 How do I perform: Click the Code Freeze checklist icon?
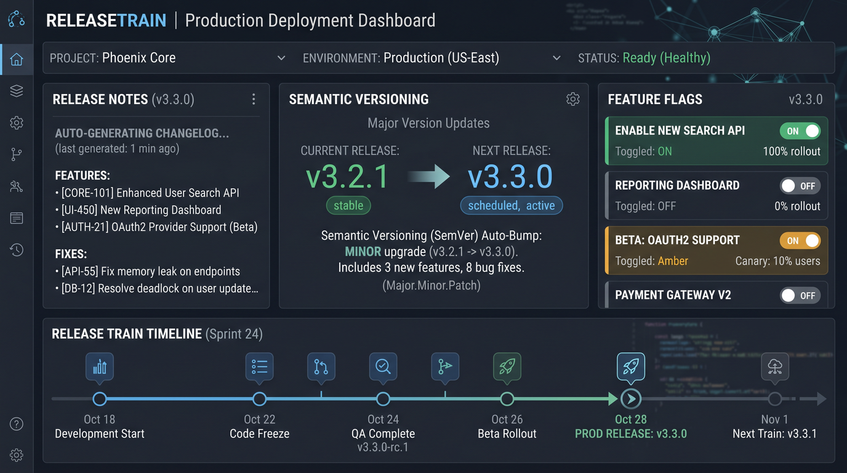point(260,367)
